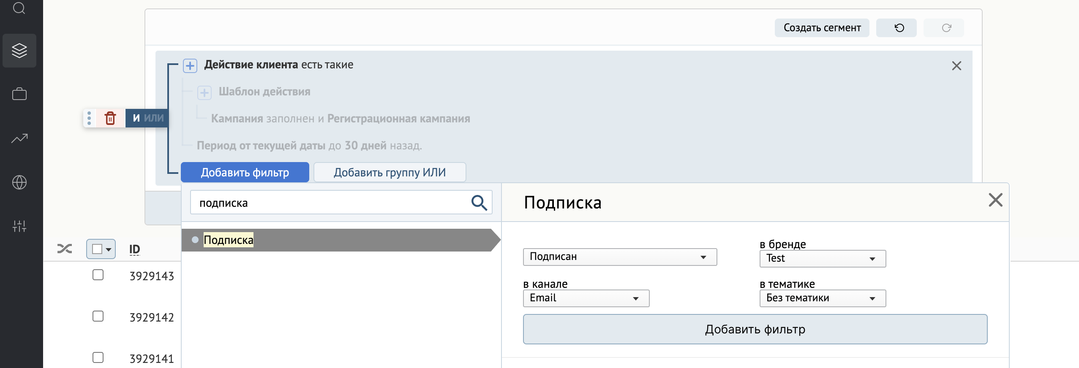This screenshot has width=1079, height=368.
Task: Click the Создать сегмент button
Action: (822, 28)
